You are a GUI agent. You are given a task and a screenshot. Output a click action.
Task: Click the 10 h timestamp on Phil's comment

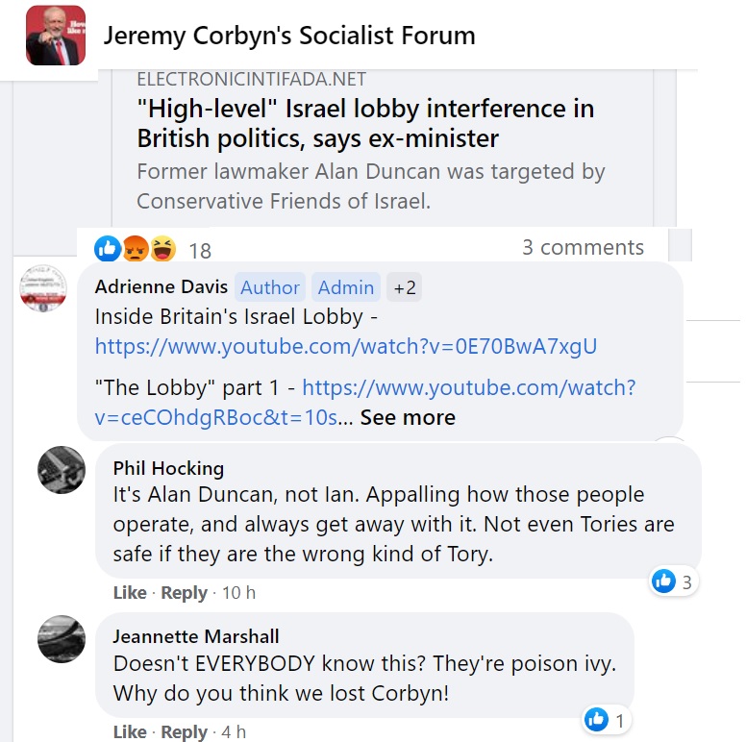238,593
